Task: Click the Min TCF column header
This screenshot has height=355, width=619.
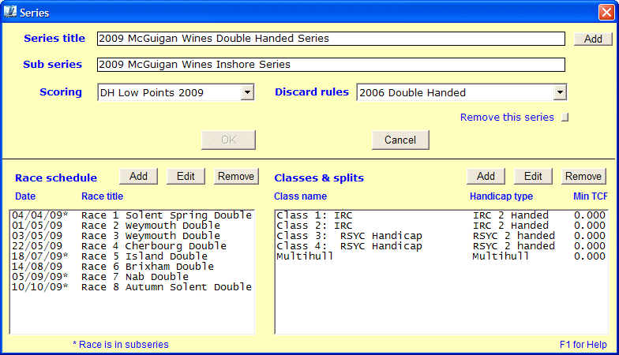Action: point(591,196)
